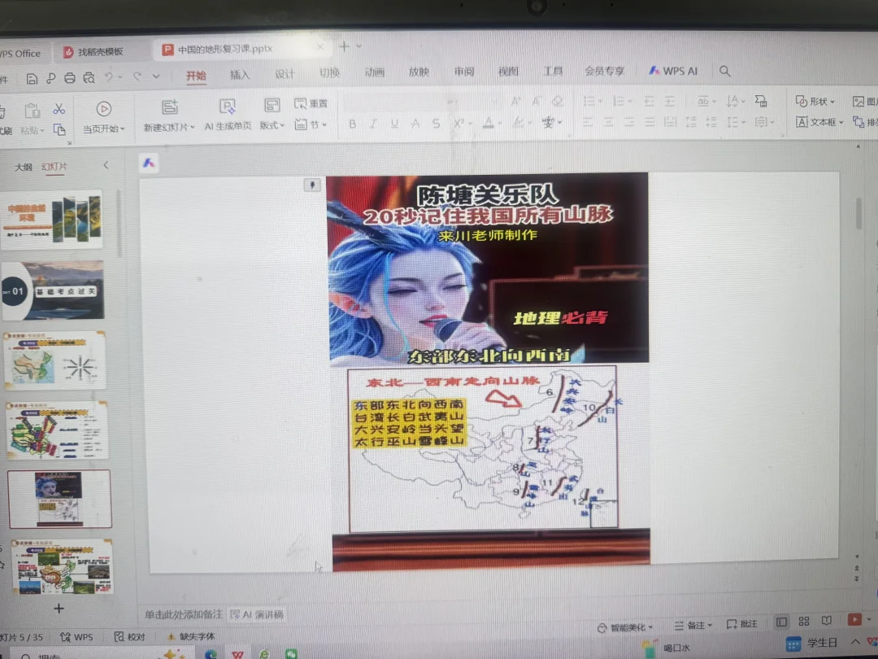
Task: Collapse the slide panel chevron
Action: 106,164
